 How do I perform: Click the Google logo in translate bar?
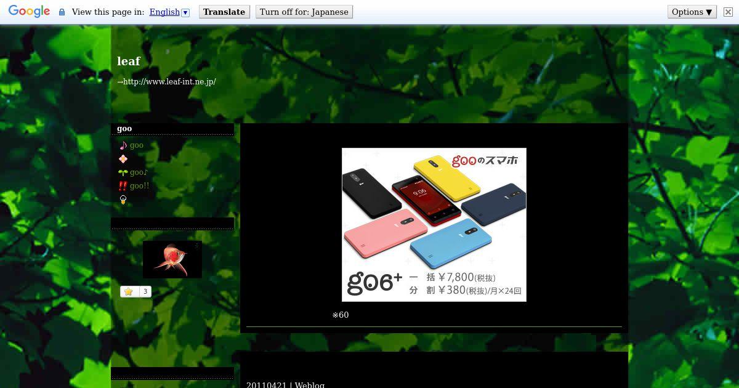(x=29, y=12)
